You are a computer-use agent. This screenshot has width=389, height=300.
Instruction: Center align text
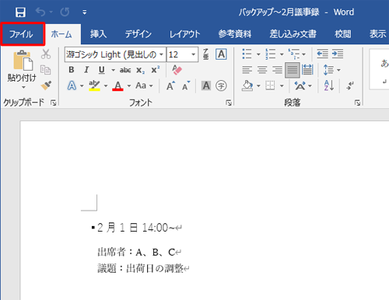pos(262,70)
